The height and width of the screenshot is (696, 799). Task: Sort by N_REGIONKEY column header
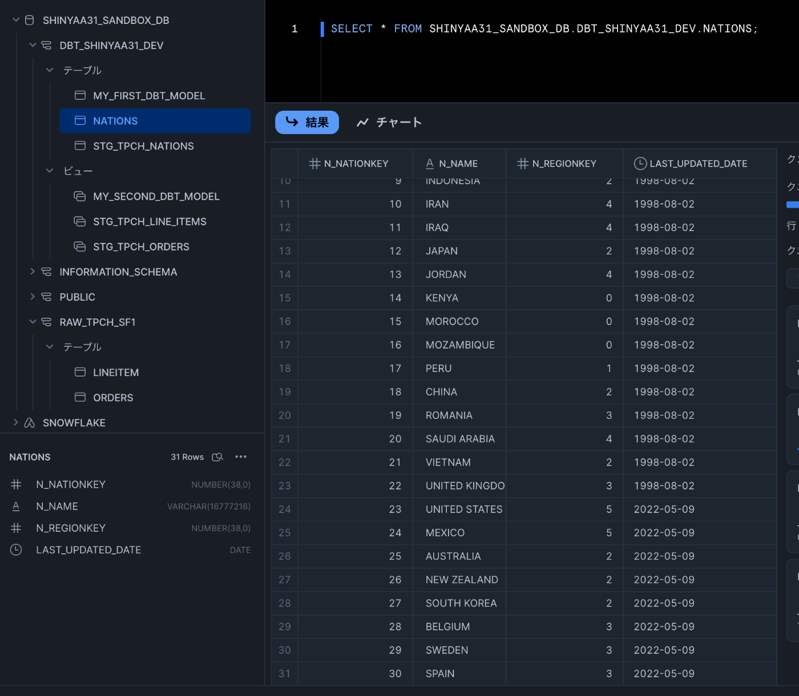[x=564, y=164]
